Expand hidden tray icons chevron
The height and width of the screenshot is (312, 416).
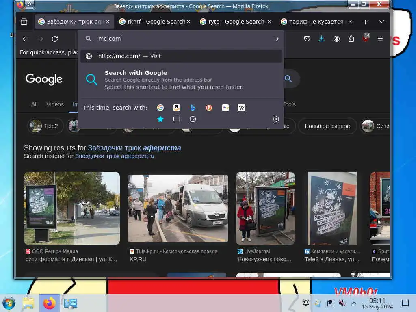(354, 303)
